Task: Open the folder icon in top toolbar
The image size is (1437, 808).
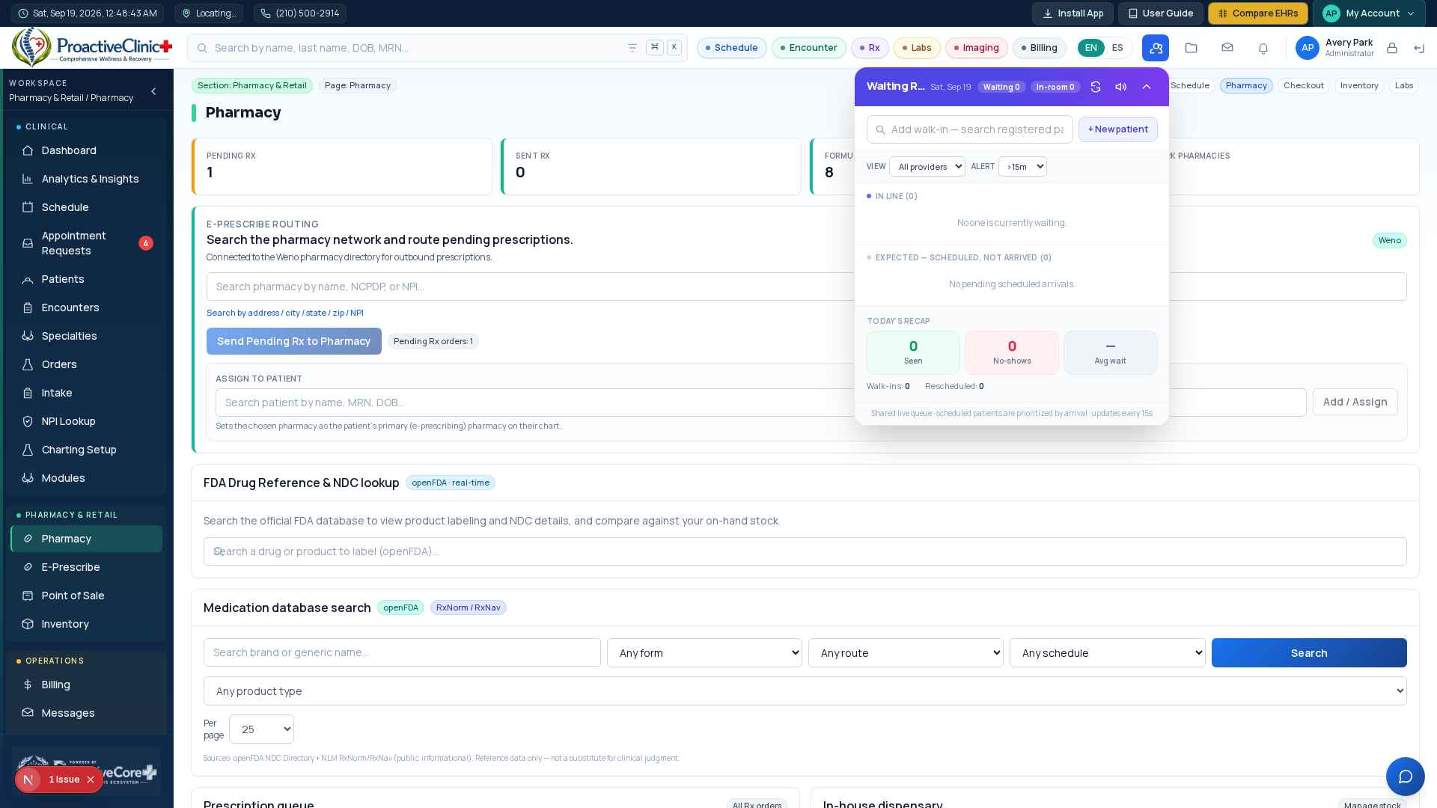Action: point(1192,48)
